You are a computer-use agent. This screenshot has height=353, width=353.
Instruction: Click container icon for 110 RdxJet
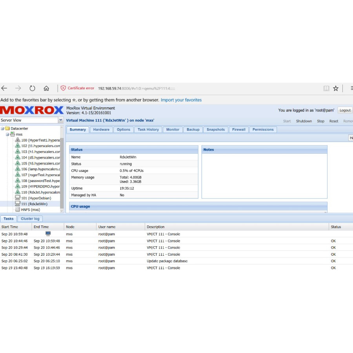click(x=18, y=192)
